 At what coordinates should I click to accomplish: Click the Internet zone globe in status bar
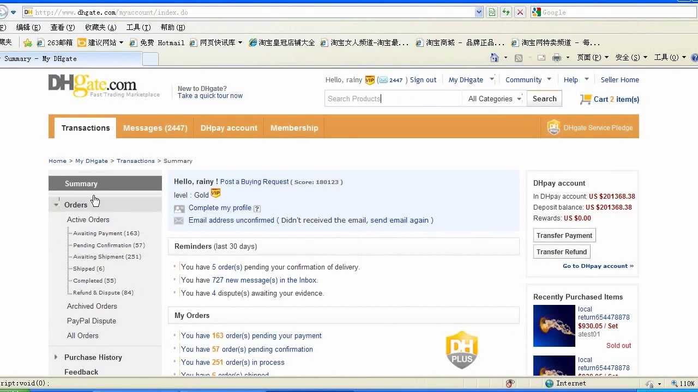549,383
